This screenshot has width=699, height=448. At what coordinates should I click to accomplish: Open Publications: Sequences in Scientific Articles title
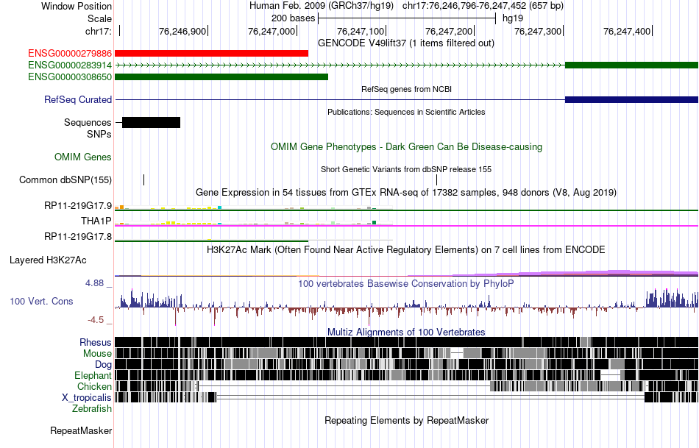click(x=406, y=112)
